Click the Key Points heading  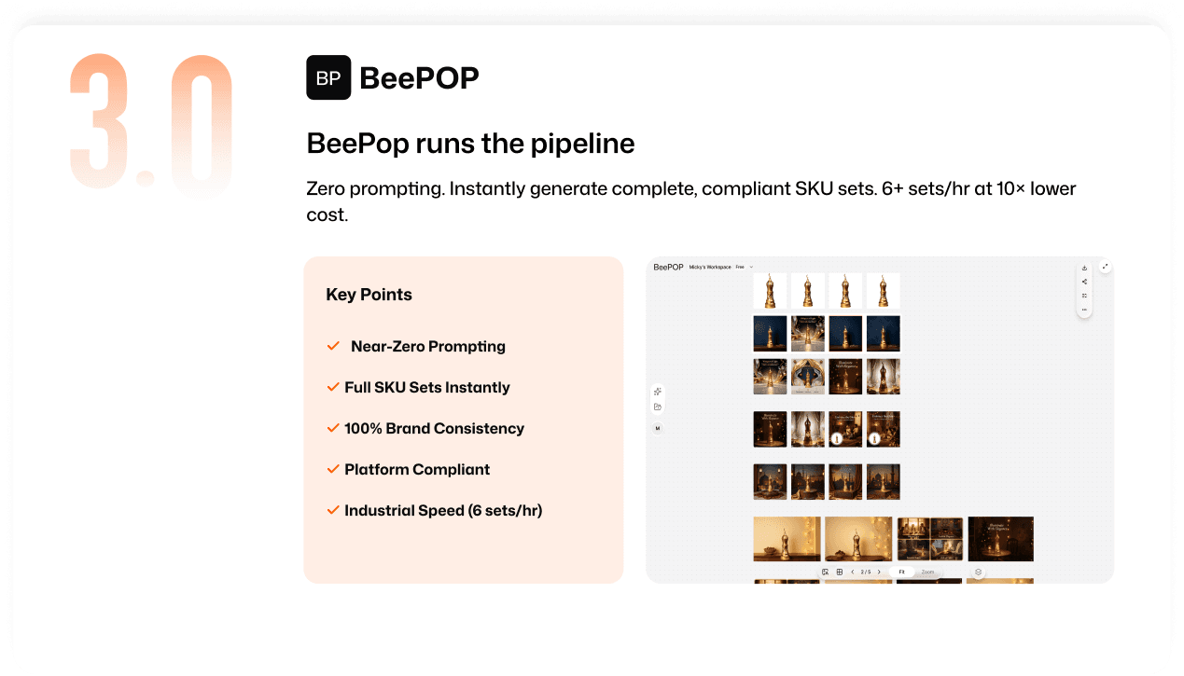[369, 295]
